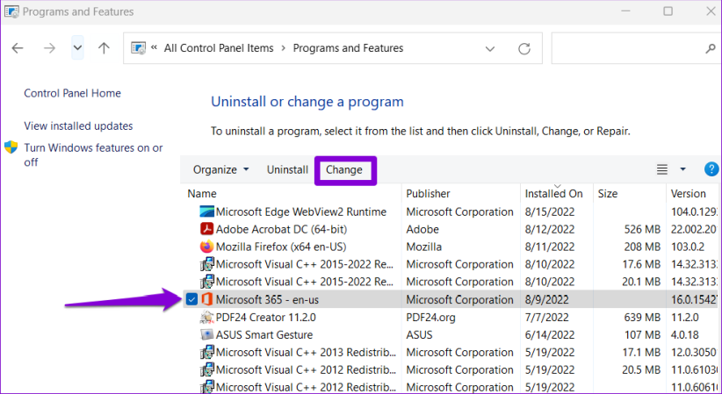Sort by the Version column header
Image resolution: width=722 pixels, height=394 pixels.
tap(688, 194)
